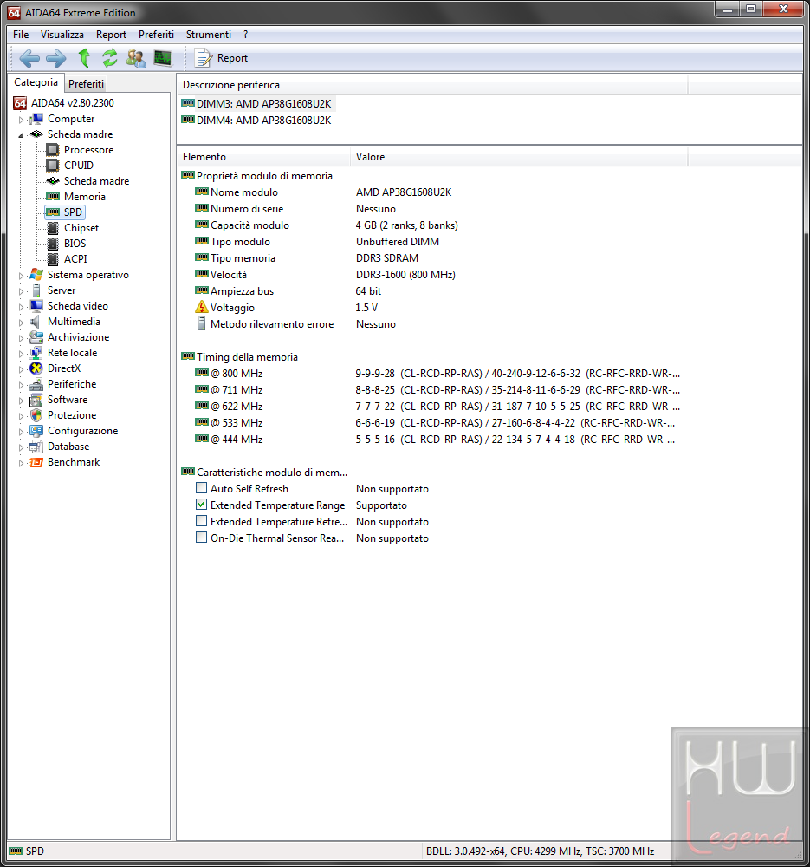Go forward with the blue right arrow

point(55,58)
